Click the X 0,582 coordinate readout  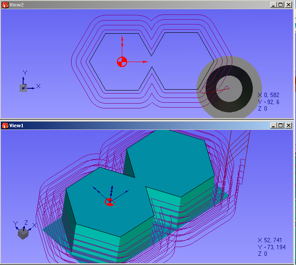click(x=268, y=95)
